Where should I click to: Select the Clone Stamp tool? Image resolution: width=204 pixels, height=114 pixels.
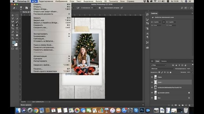[x=13, y=25]
